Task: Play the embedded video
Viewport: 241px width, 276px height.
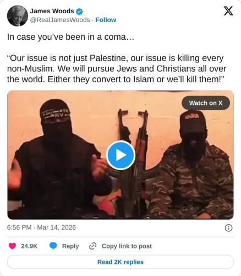Action: click(121, 155)
